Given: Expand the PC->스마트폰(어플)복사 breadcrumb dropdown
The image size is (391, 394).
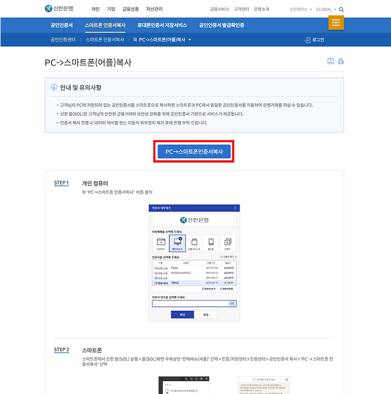Looking at the screenshot, I should pos(190,40).
